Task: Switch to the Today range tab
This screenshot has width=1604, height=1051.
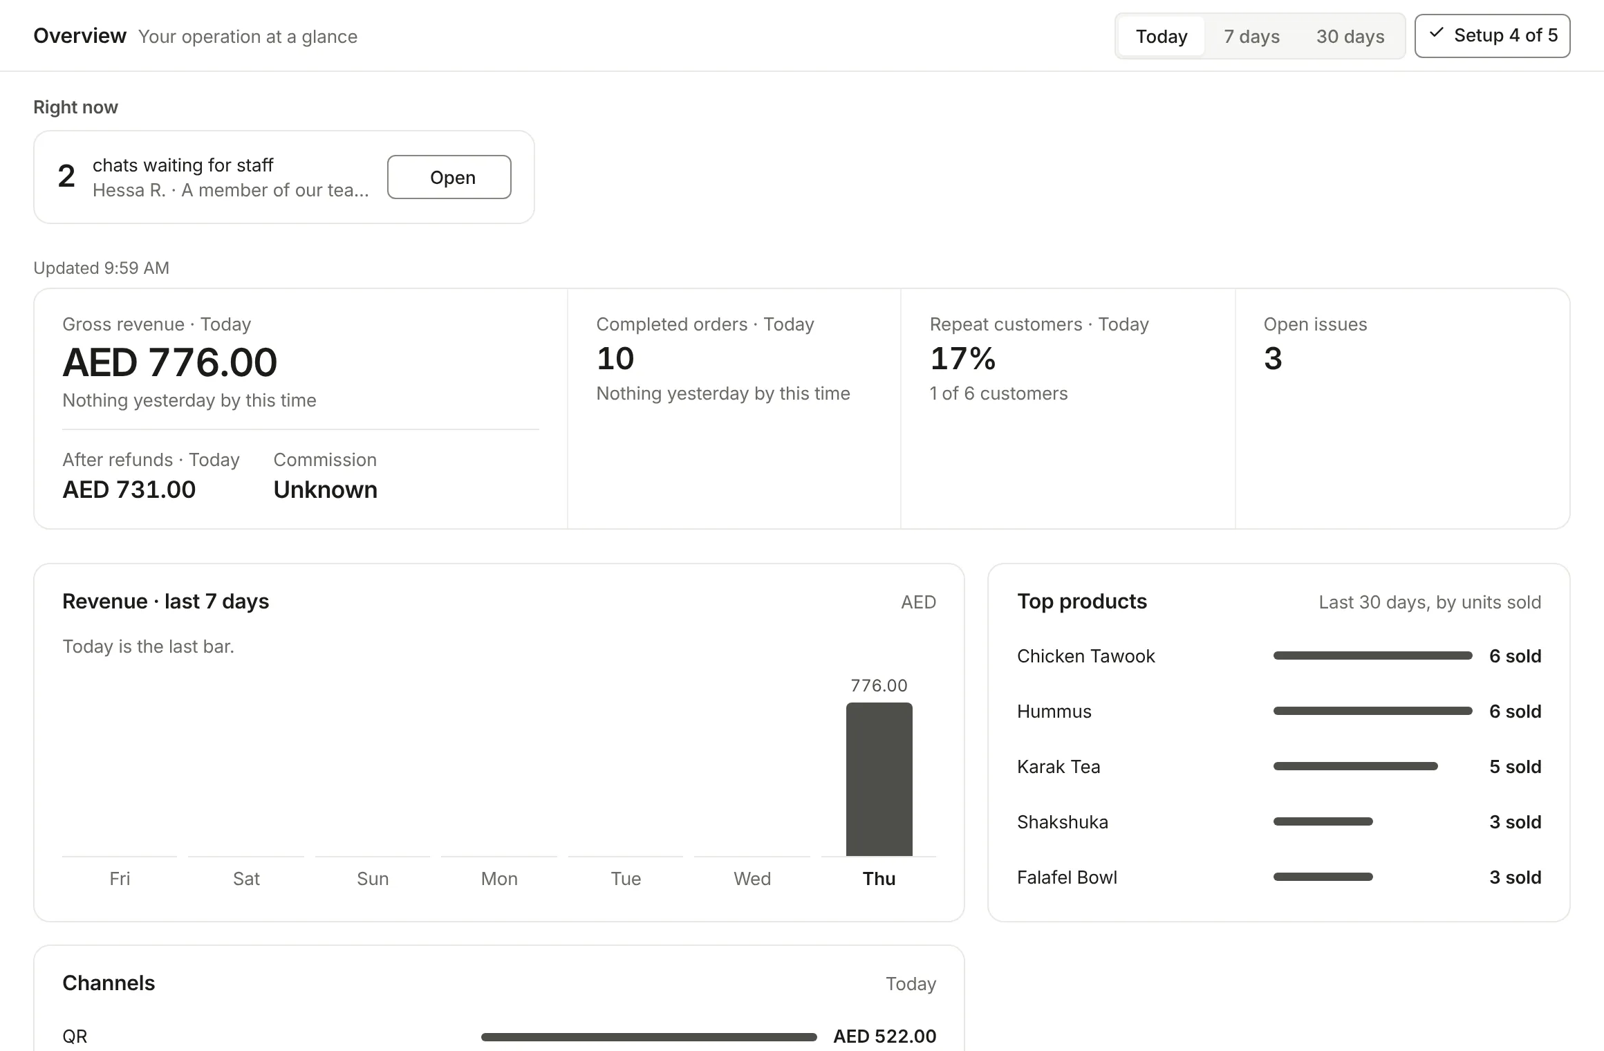Action: coord(1162,36)
